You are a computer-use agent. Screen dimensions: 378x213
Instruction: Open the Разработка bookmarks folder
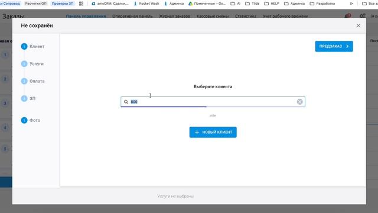point(322,4)
